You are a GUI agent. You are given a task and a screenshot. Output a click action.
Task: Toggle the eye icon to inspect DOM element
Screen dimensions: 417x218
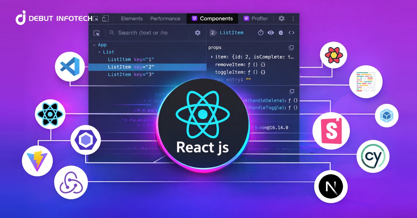pyautogui.click(x=271, y=32)
